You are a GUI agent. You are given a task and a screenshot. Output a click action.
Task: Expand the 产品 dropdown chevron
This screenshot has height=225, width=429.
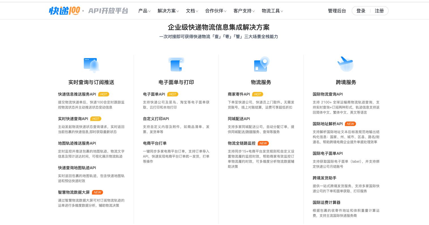pyautogui.click(x=149, y=11)
